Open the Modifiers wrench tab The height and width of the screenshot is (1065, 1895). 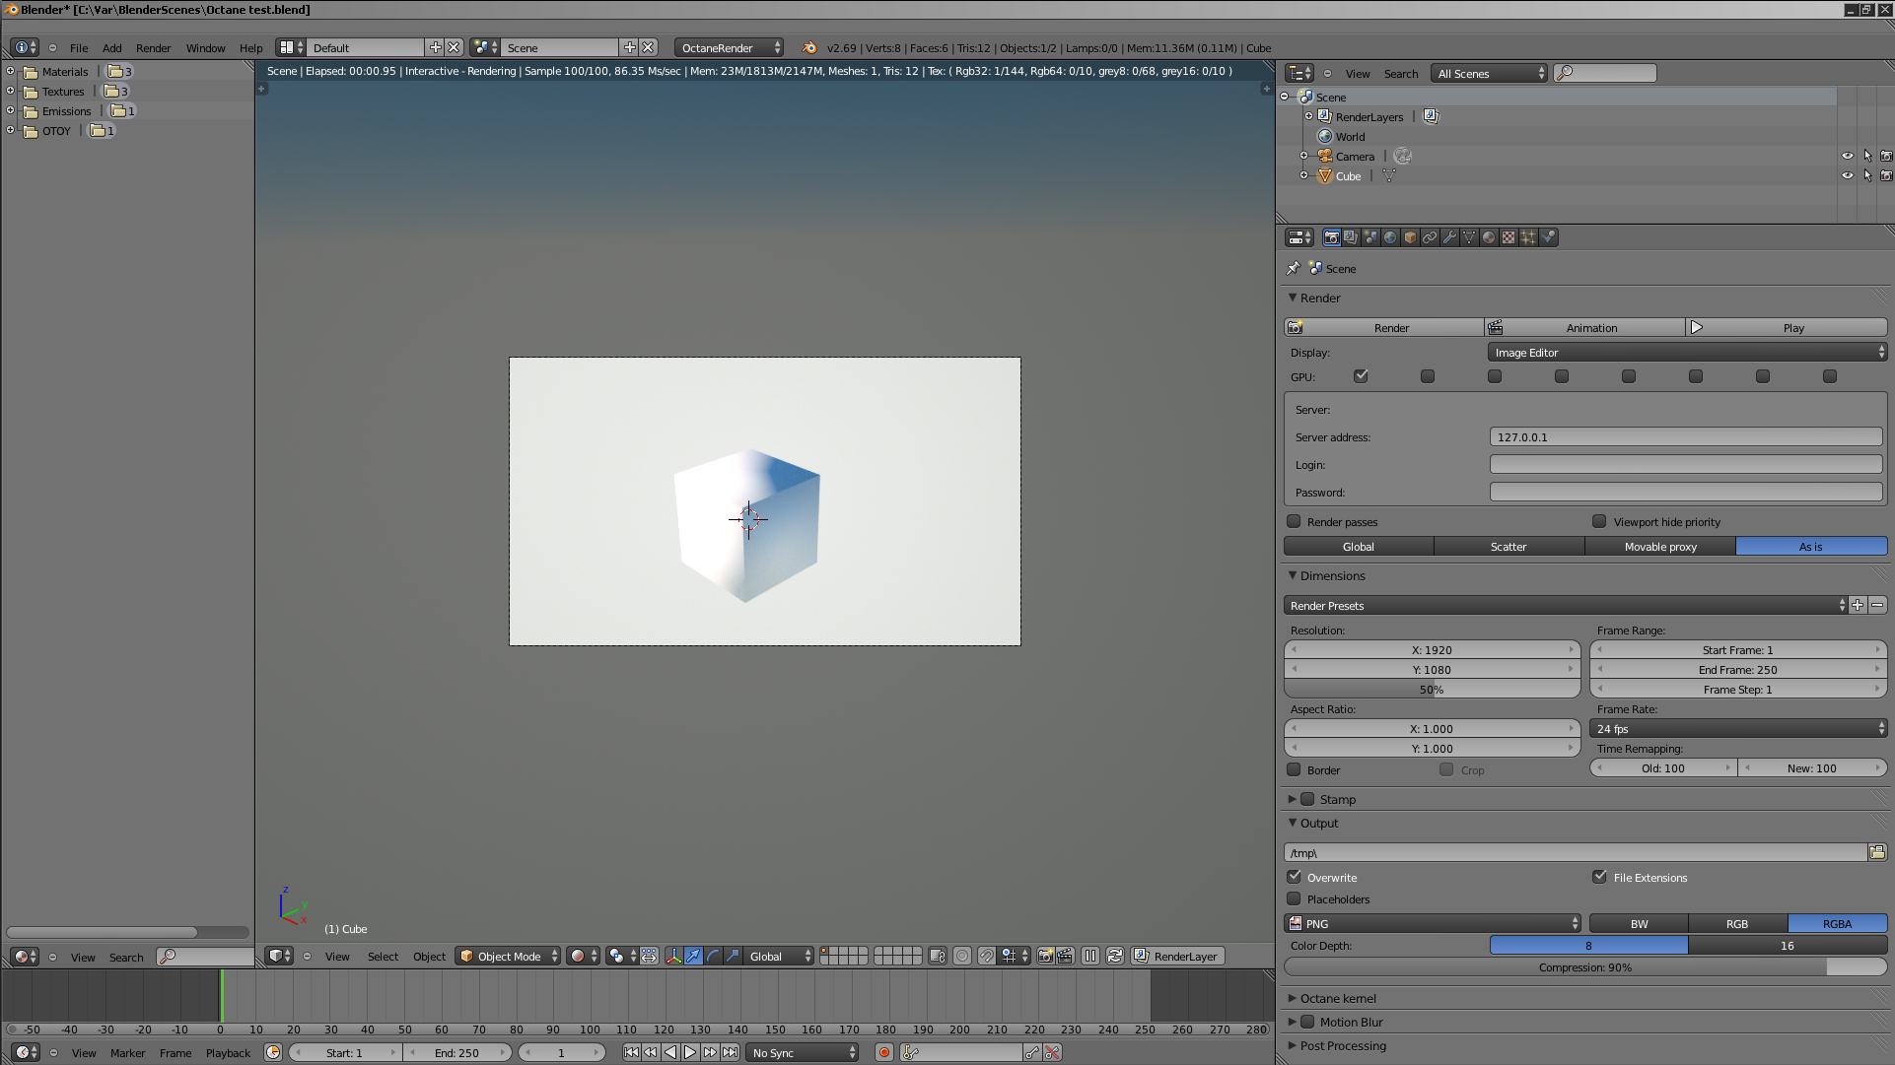tap(1449, 237)
